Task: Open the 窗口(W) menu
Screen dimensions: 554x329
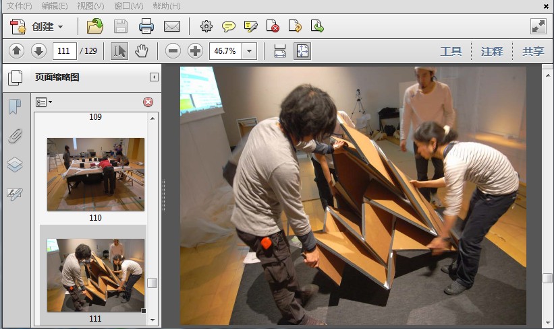Action: click(129, 6)
